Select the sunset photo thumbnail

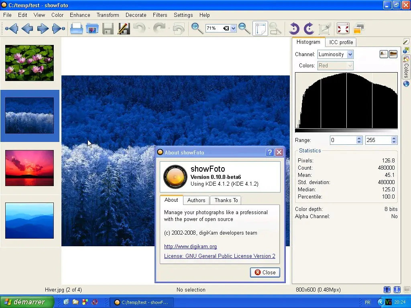point(29,168)
